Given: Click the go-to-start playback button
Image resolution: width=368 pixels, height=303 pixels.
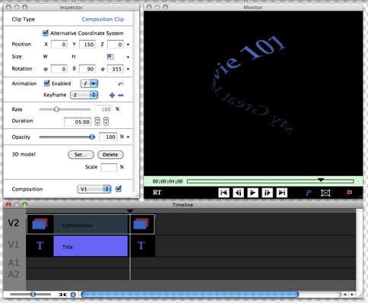Looking at the screenshot, I should [224, 193].
